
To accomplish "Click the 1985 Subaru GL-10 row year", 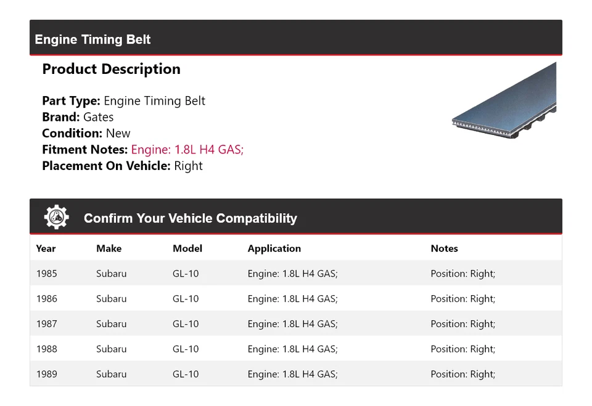I will click(x=46, y=274).
